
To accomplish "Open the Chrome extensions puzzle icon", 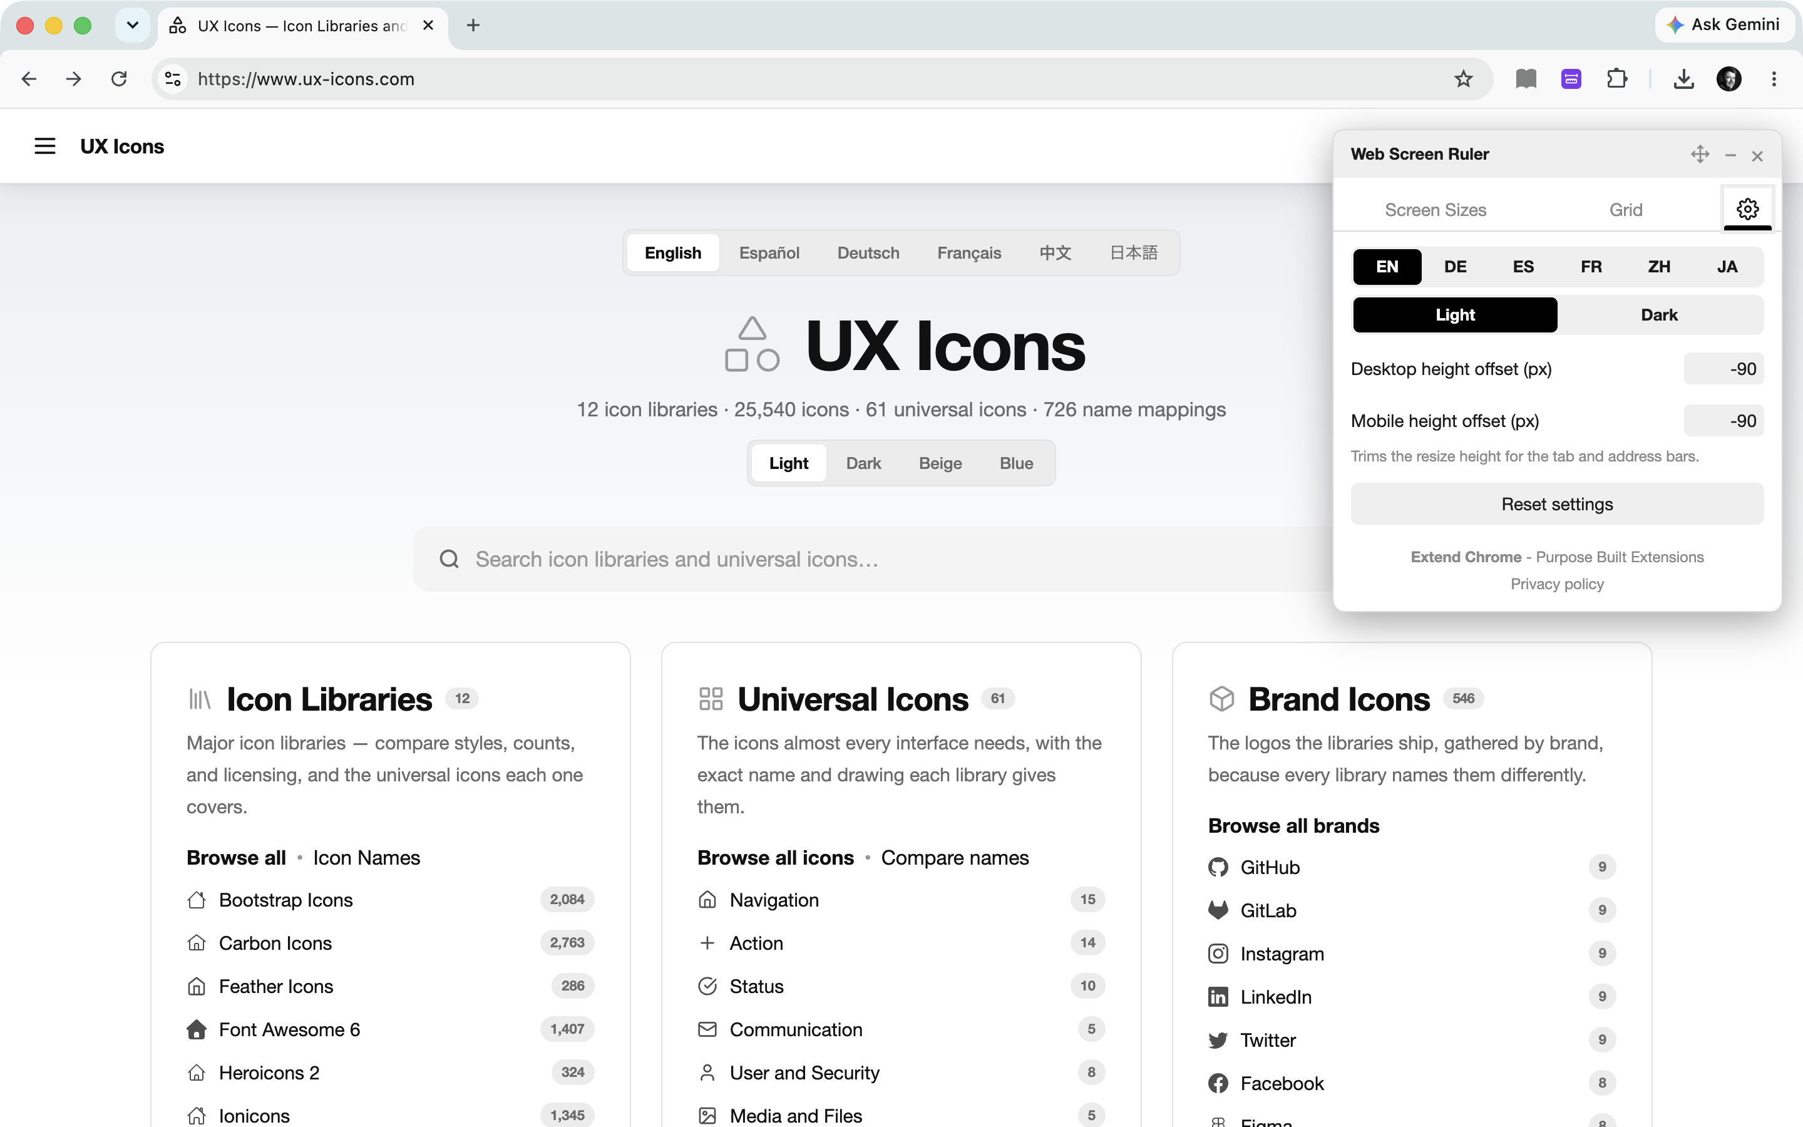I will click(x=1616, y=79).
